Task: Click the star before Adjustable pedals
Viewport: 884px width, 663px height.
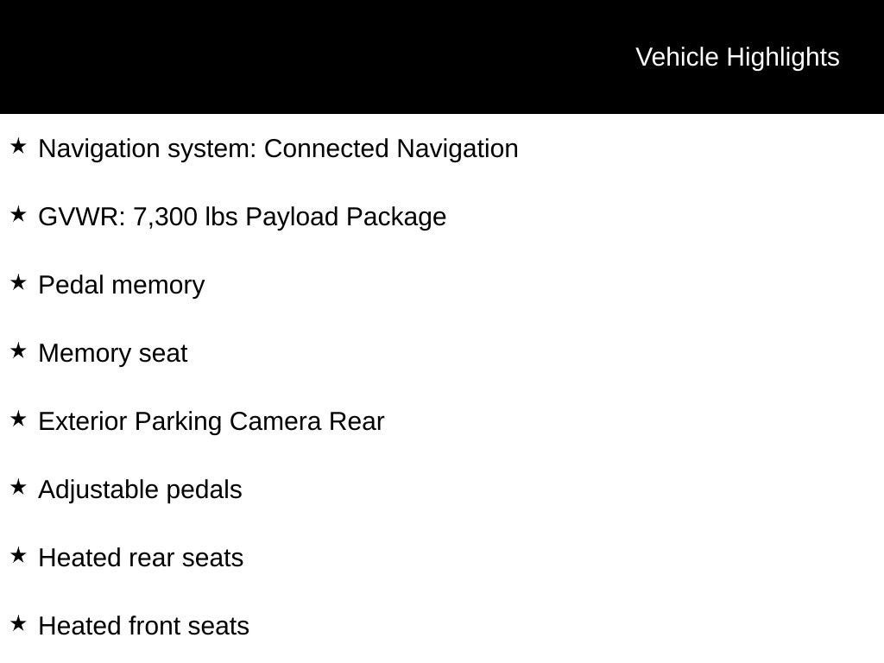Action: 18,488
